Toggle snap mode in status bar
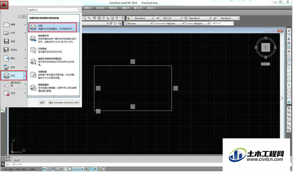The image size is (293, 172). pos(49,169)
